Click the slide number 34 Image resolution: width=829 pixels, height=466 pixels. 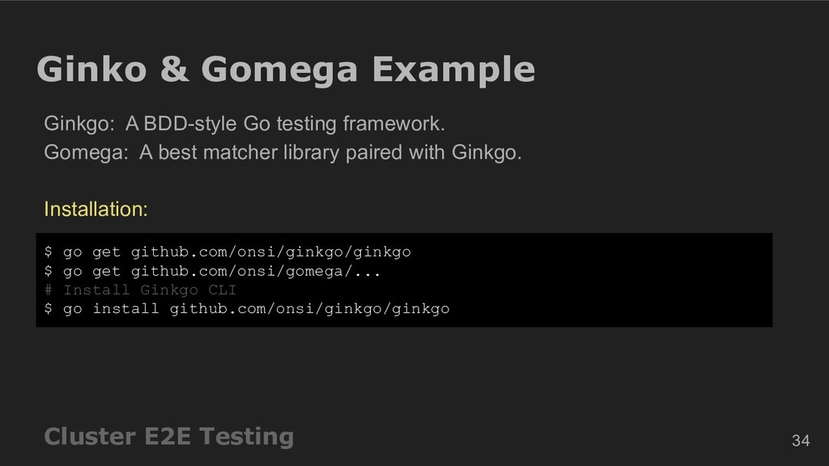[x=801, y=441]
